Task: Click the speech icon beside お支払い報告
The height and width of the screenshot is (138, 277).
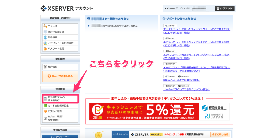Action: [45, 111]
